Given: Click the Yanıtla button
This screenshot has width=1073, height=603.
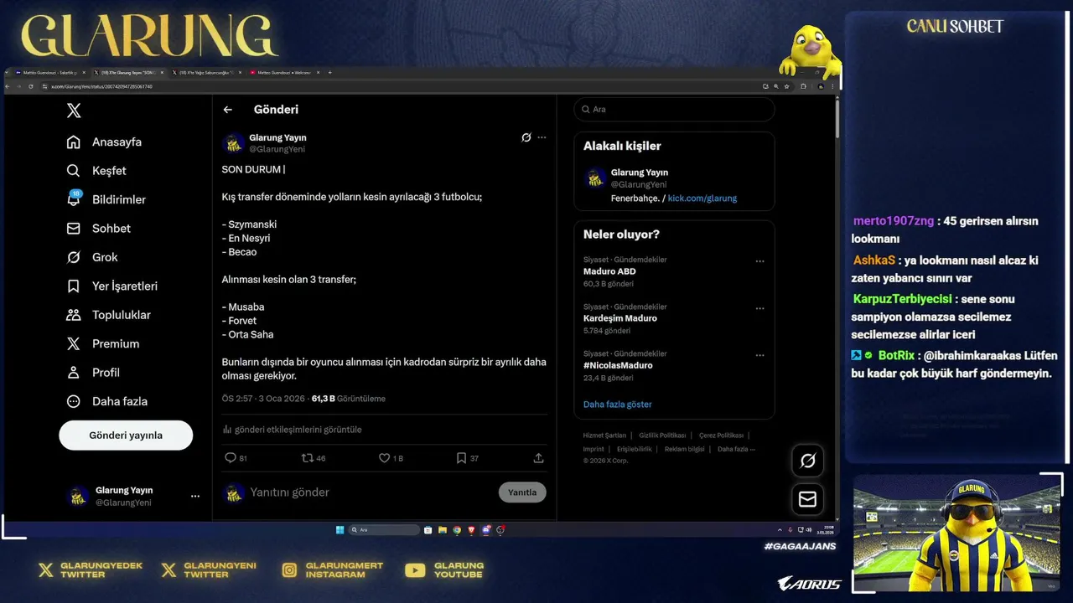Looking at the screenshot, I should coord(522,492).
